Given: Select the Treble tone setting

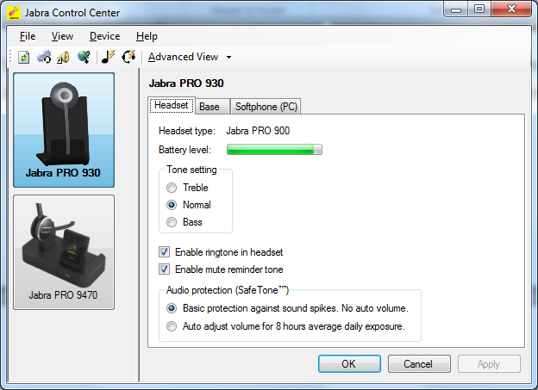Looking at the screenshot, I should 187,188.
